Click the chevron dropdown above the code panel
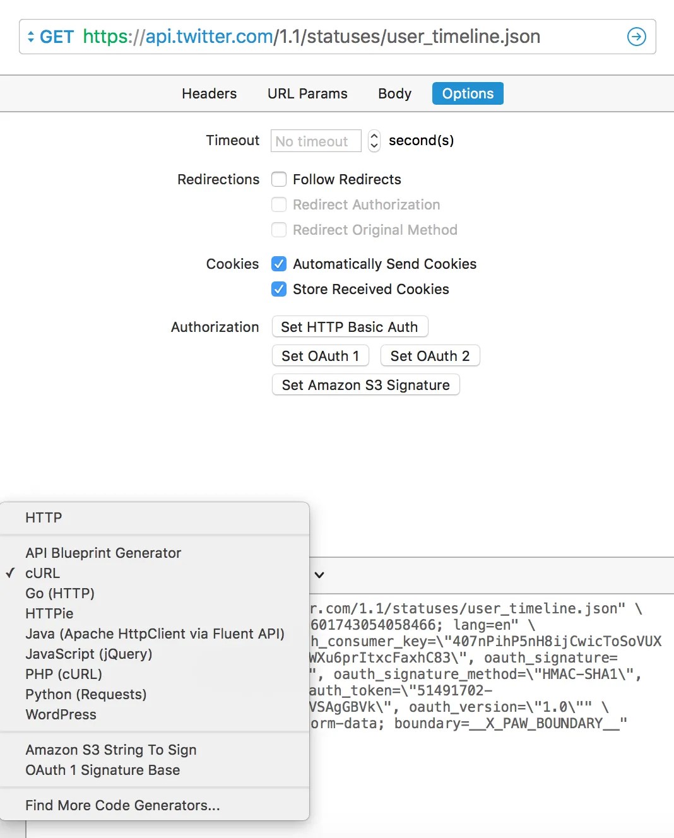 point(319,575)
